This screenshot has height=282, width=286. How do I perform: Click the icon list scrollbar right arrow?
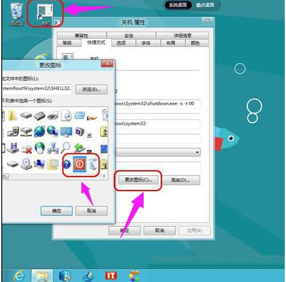(x=104, y=176)
